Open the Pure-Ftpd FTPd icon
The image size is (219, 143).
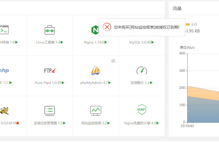tap(50, 71)
